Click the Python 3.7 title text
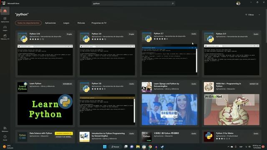The image size is (267, 150). [x=159, y=33]
